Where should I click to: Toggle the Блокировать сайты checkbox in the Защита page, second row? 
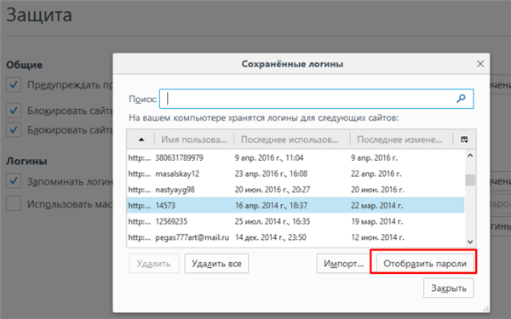[x=14, y=129]
